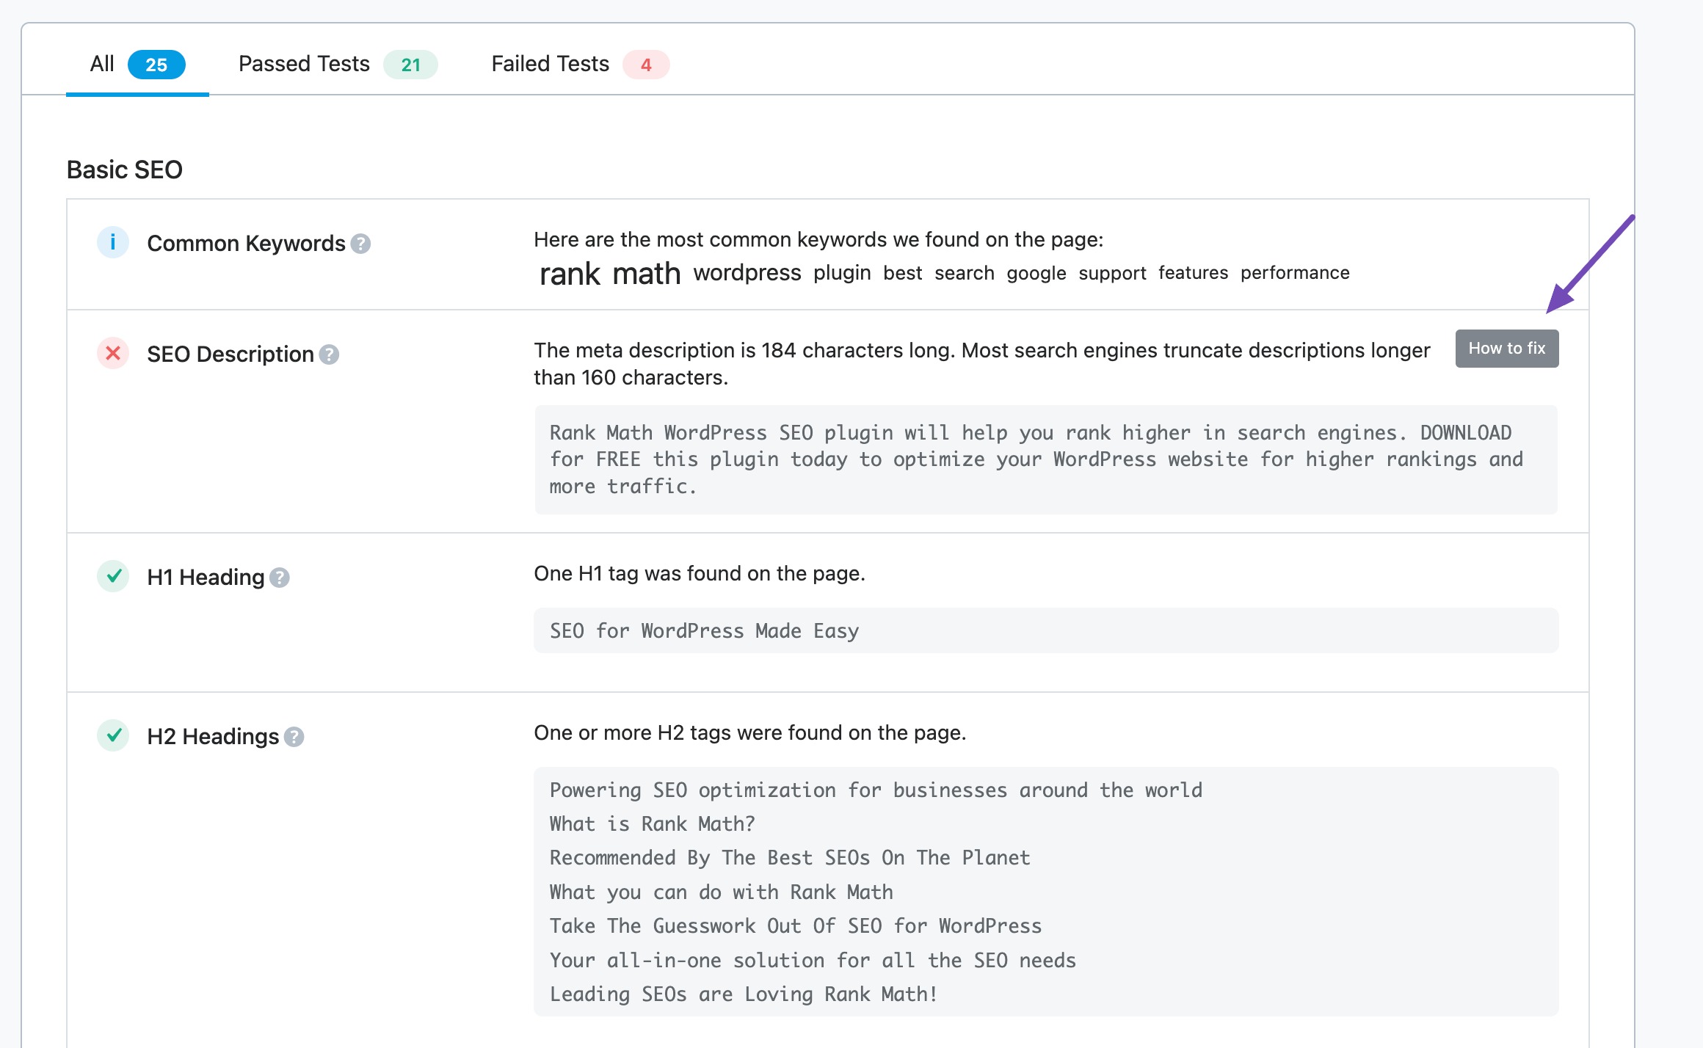The width and height of the screenshot is (1703, 1048).
Task: Click the keyword 'plugin'
Action: 842,273
